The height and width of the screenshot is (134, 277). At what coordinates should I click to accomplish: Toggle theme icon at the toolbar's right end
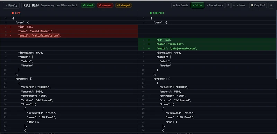tap(271, 6)
